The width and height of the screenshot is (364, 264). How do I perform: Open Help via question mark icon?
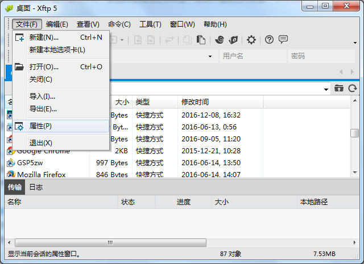coord(270,40)
